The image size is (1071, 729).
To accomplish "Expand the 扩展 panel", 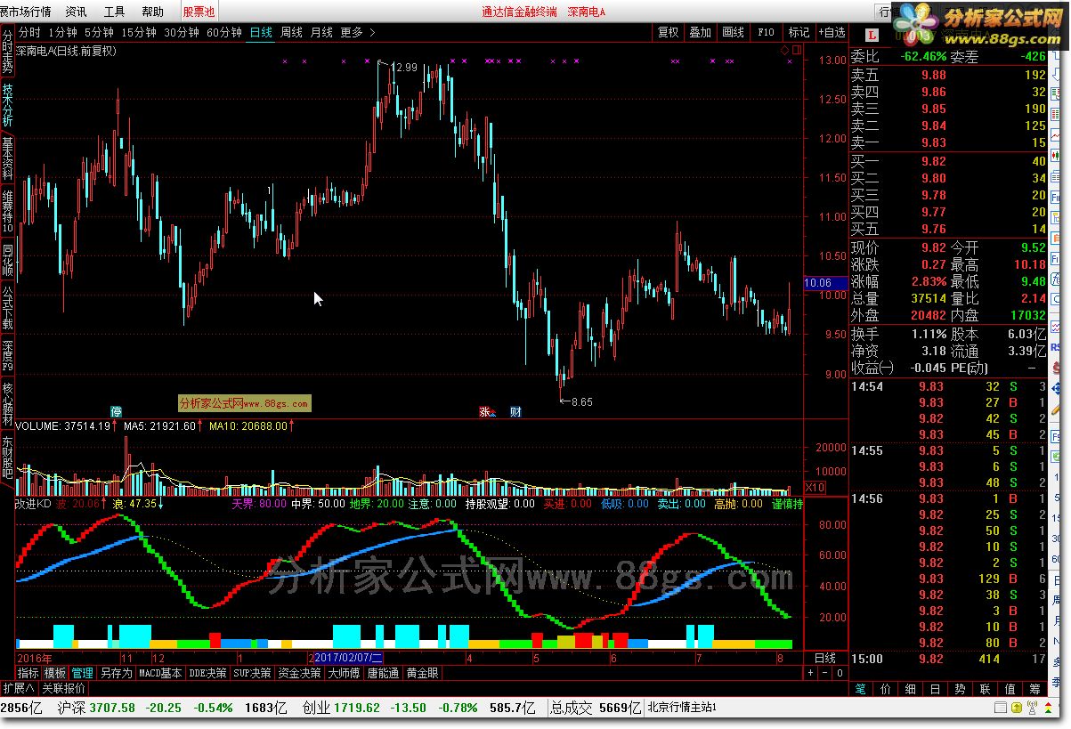I will [x=19, y=688].
